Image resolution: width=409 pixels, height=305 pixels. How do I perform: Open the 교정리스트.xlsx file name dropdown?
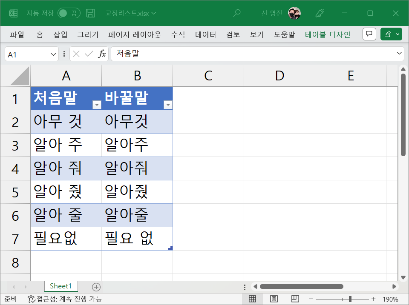click(x=131, y=13)
